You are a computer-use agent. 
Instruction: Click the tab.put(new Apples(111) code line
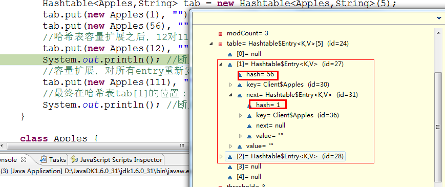coord(116,82)
